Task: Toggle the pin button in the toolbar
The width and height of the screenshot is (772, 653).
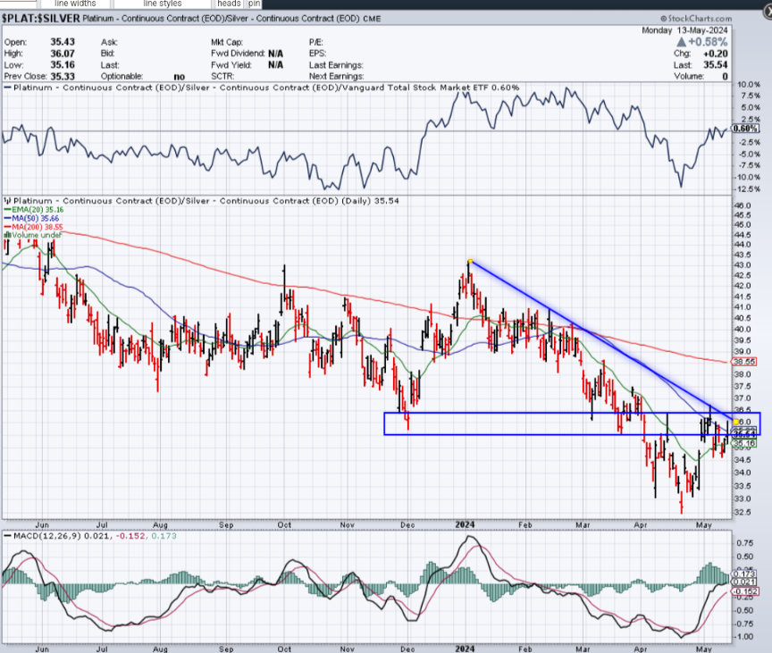Action: point(255,4)
